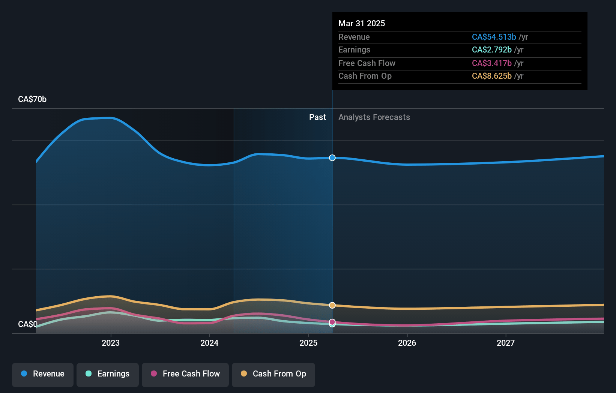Click the CA$54.513b revenue value
Screen dimensions: 616x393
(x=494, y=37)
